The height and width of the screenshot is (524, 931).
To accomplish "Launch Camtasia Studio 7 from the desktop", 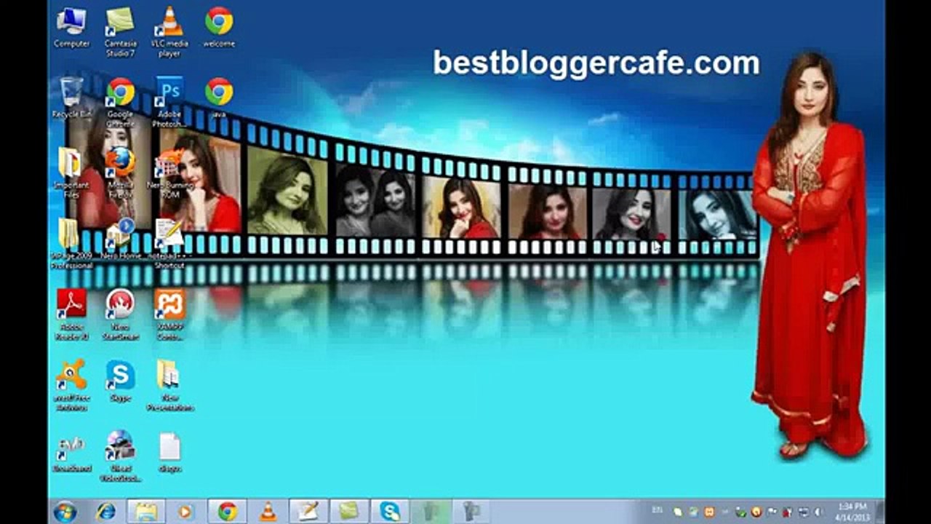I will tap(120, 32).
